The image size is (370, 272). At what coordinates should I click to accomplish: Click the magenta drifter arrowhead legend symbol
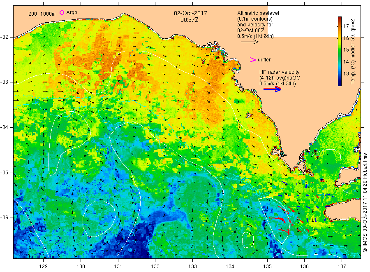pyautogui.click(x=253, y=60)
